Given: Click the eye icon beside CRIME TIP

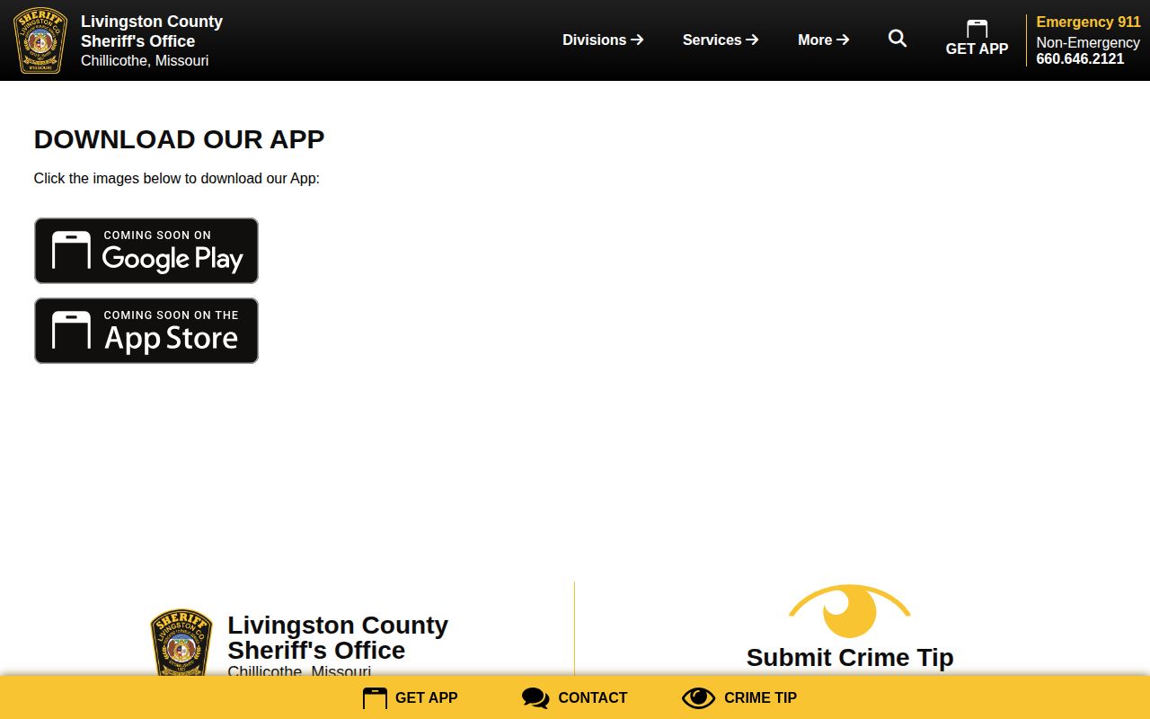Looking at the screenshot, I should pyautogui.click(x=698, y=698).
